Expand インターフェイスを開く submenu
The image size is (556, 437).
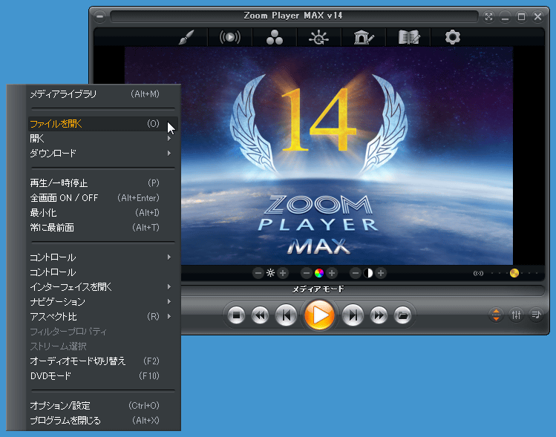pos(103,286)
